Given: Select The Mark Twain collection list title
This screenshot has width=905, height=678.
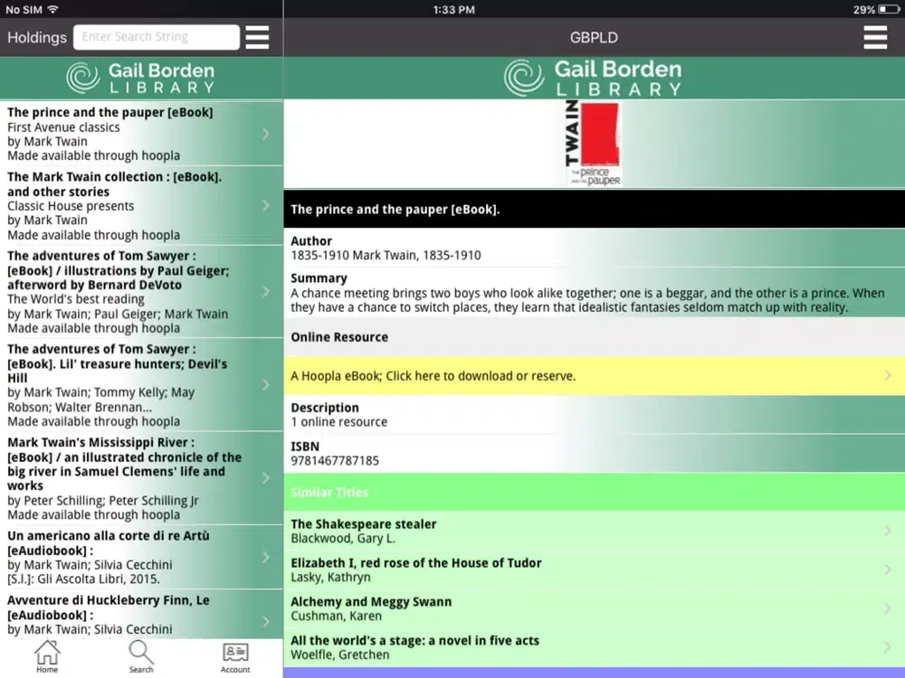Looking at the screenshot, I should pos(114,184).
